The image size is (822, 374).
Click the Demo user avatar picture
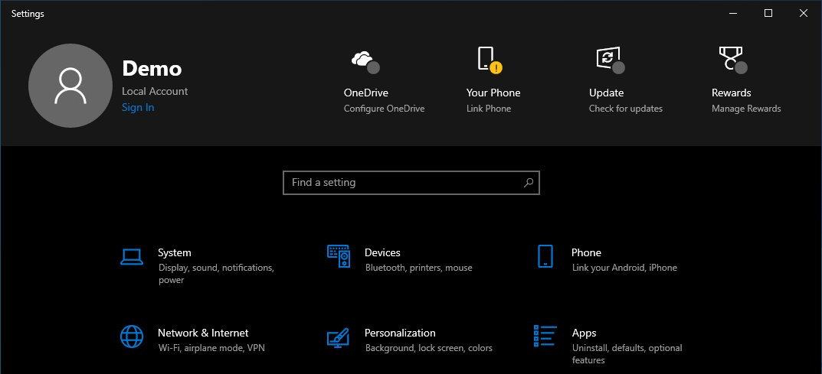(x=70, y=86)
